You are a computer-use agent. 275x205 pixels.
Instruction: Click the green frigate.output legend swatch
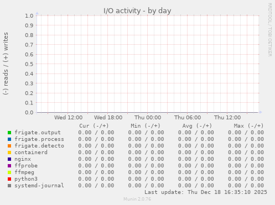[x=9, y=133]
